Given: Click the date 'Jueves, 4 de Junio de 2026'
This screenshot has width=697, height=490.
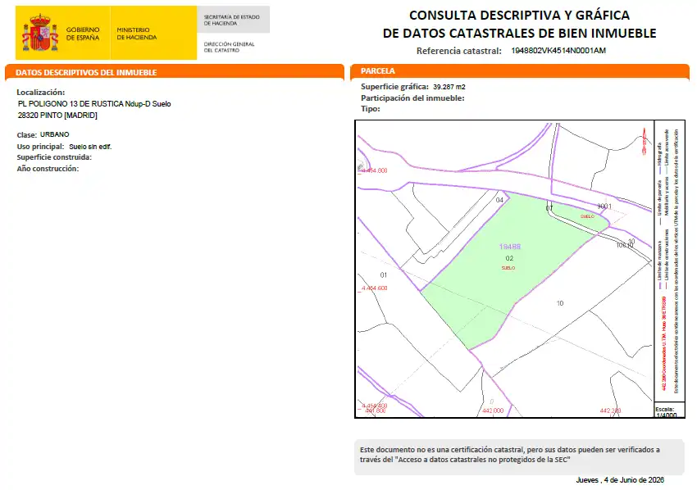Looking at the screenshot, I should click(x=620, y=480).
